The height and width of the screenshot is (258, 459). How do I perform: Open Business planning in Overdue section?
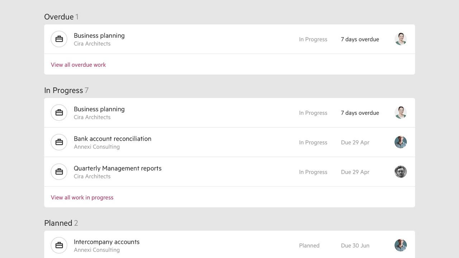(x=99, y=35)
